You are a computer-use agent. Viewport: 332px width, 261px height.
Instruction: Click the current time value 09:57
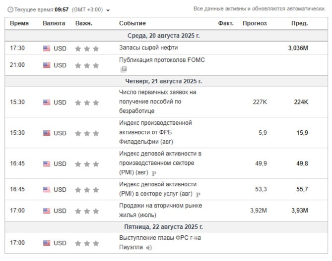62,10
